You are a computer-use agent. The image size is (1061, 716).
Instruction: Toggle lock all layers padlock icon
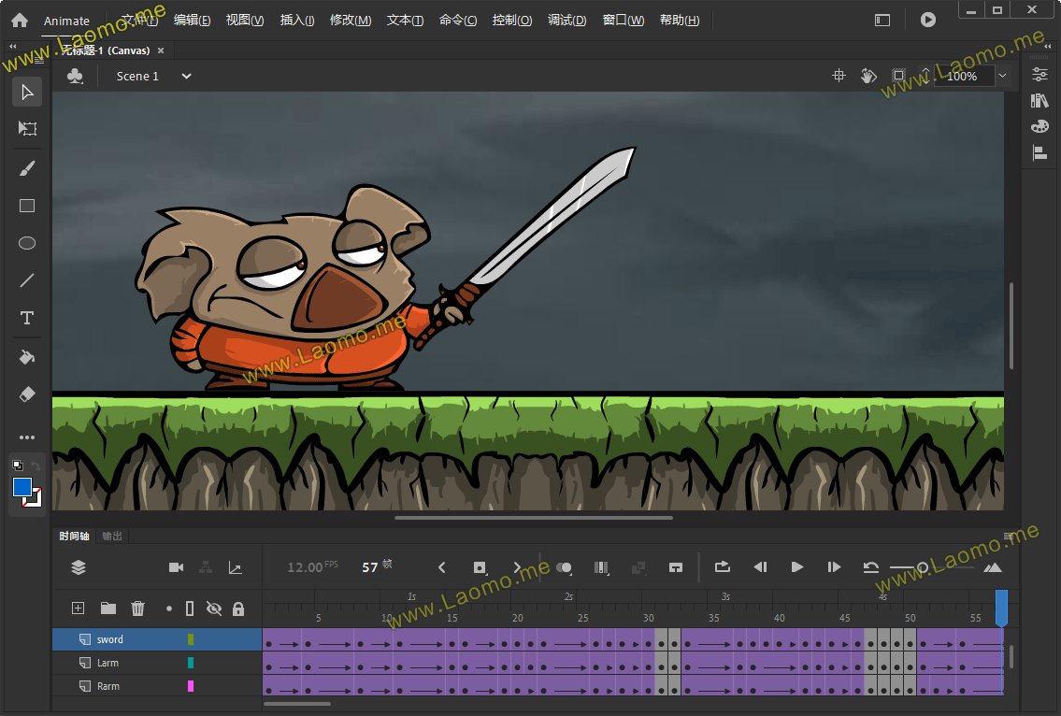tap(238, 609)
